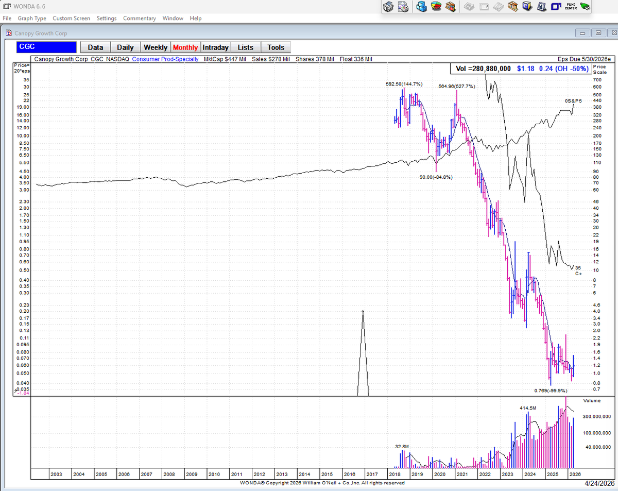The width and height of the screenshot is (618, 491).
Task: Click the 564.96(527.7%) price high label
Action: [x=457, y=86]
